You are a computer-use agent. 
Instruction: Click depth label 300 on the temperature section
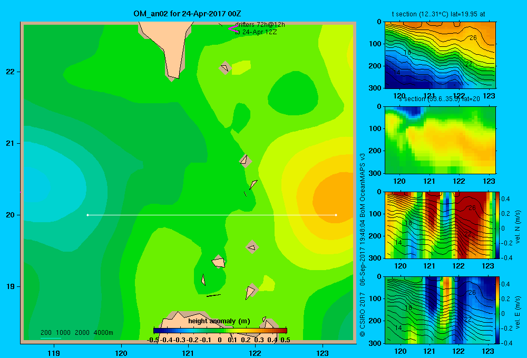coord(375,88)
